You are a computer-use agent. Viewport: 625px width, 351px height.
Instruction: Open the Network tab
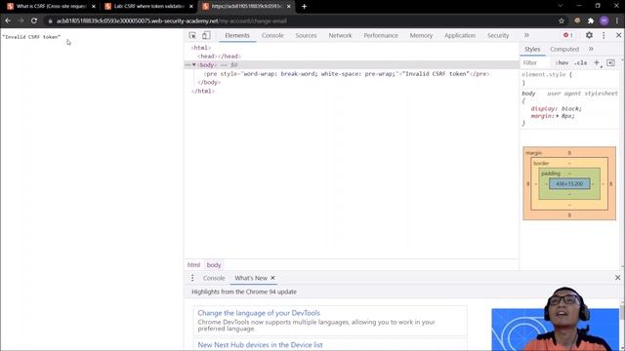(340, 35)
